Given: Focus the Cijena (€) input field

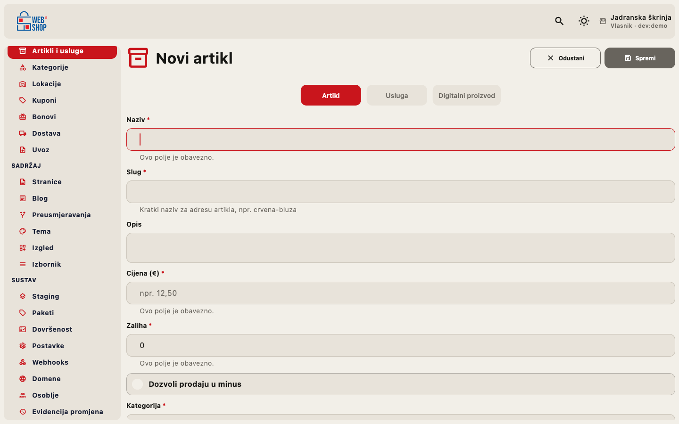Looking at the screenshot, I should [401, 293].
